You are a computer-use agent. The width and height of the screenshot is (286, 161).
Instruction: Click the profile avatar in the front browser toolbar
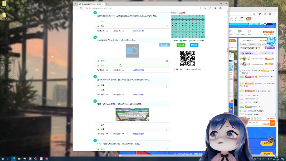(x=220, y=8)
